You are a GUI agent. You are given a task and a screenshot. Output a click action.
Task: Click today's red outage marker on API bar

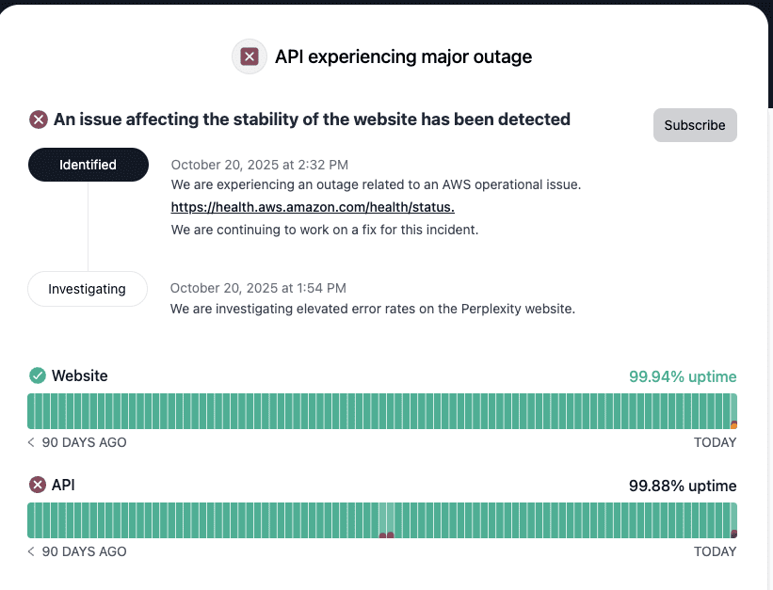click(733, 534)
